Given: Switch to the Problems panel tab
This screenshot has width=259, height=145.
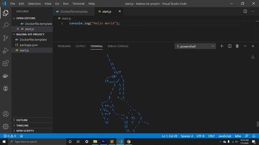Looking at the screenshot, I should [64, 46].
